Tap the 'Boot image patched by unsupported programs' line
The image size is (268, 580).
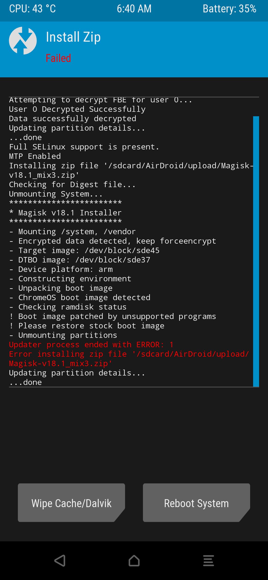(113, 316)
